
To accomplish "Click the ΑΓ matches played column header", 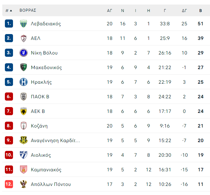I will click(x=110, y=11).
